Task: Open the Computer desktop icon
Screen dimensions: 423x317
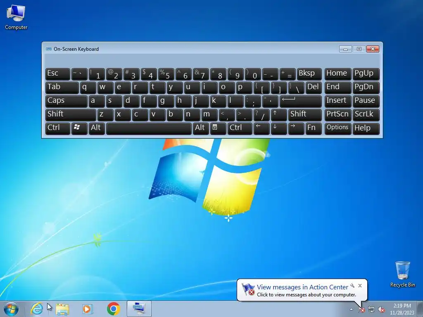Action: (16, 17)
